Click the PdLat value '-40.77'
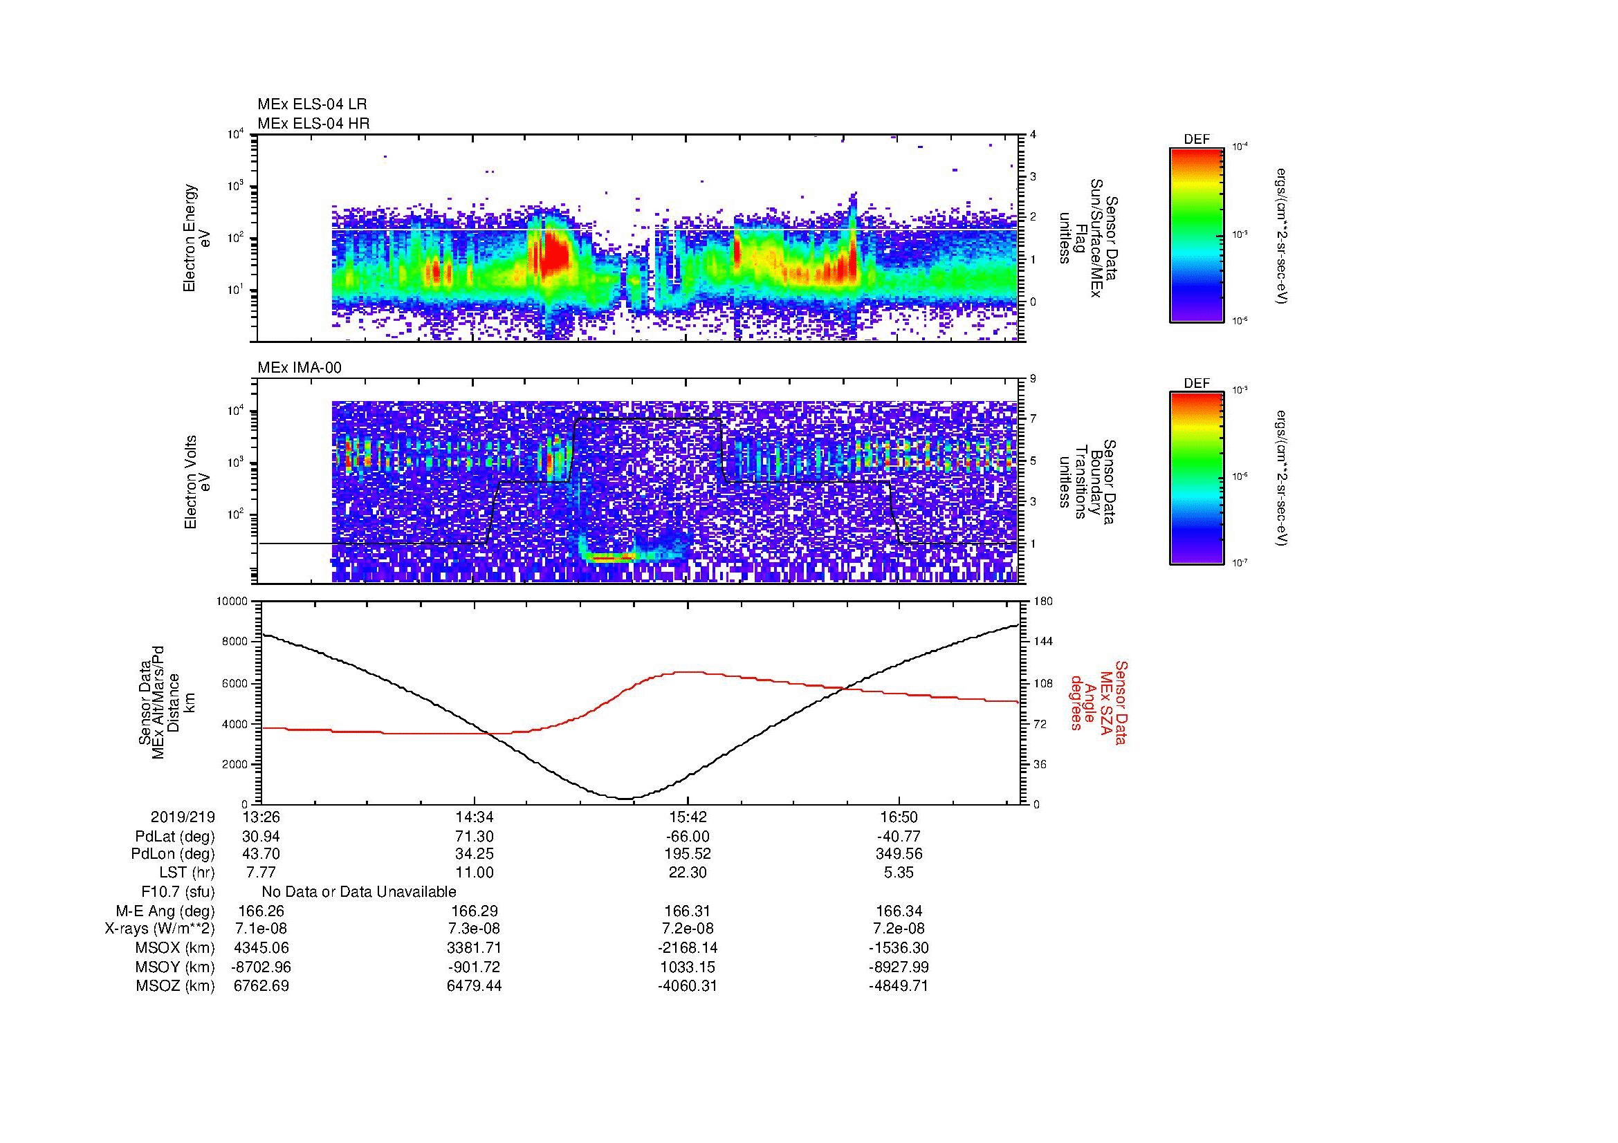This screenshot has height=1143, width=1618. (x=899, y=837)
